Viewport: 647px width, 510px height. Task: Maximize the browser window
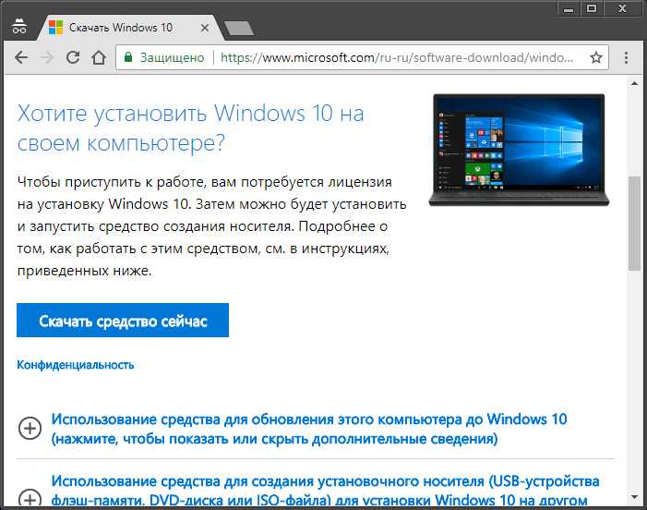pos(592,8)
